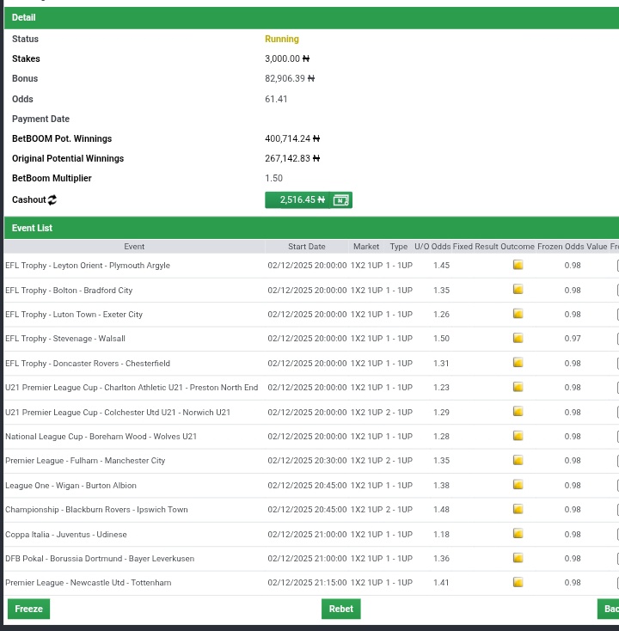Click the yellow outcome icon for Leyton Orient - Plymouth Argyle
This screenshot has height=631, width=619.
click(x=518, y=265)
